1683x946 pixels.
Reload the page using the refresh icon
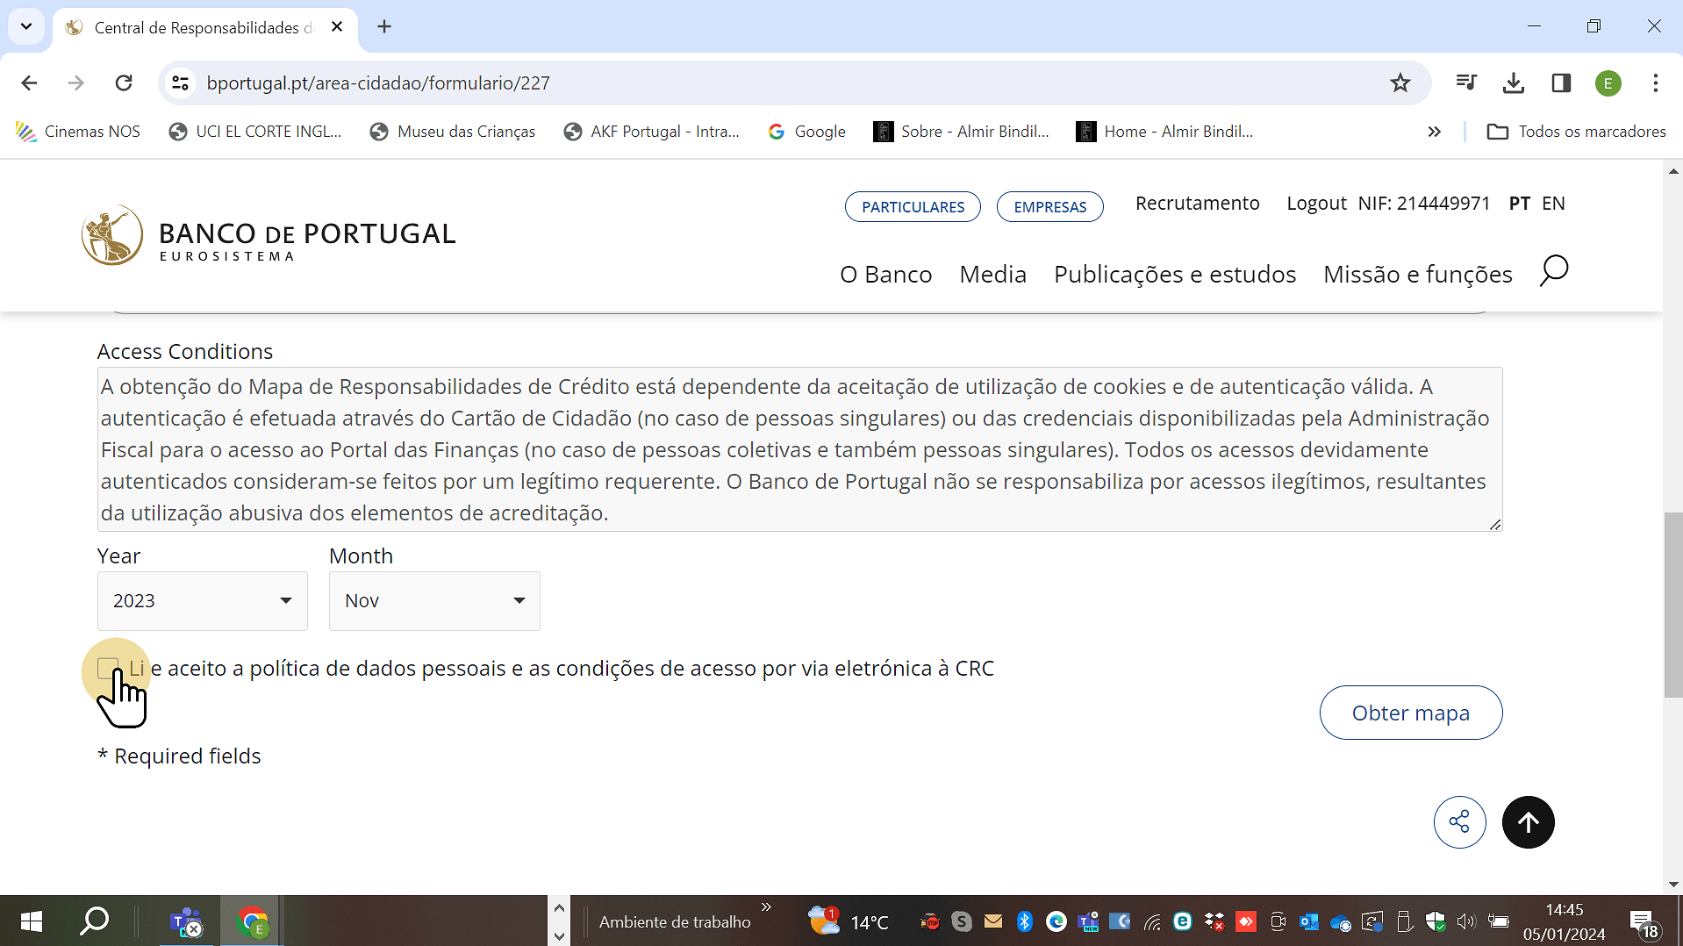(x=124, y=83)
